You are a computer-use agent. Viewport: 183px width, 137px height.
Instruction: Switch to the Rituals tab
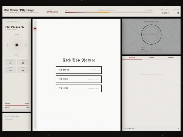[132, 58]
